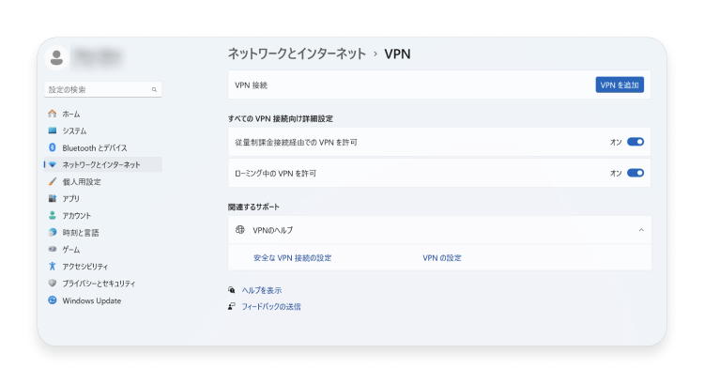Screen dimensions: 704x384
Task: Click the フィードバックの送信 link
Action: (271, 306)
